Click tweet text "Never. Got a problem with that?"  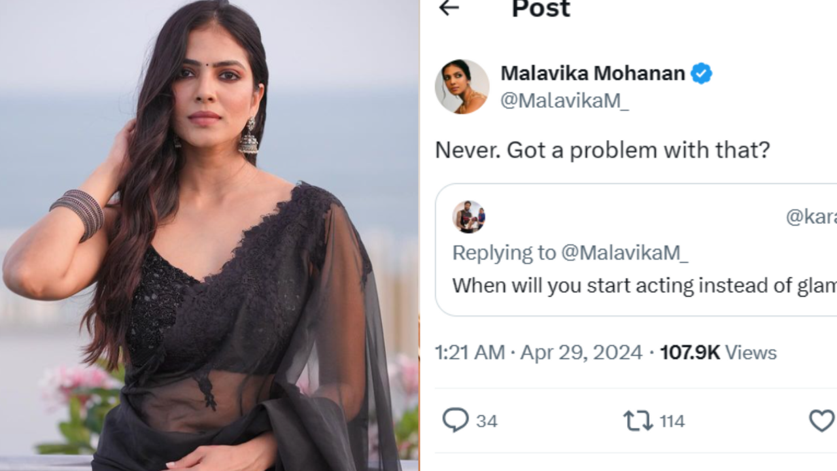pyautogui.click(x=602, y=150)
